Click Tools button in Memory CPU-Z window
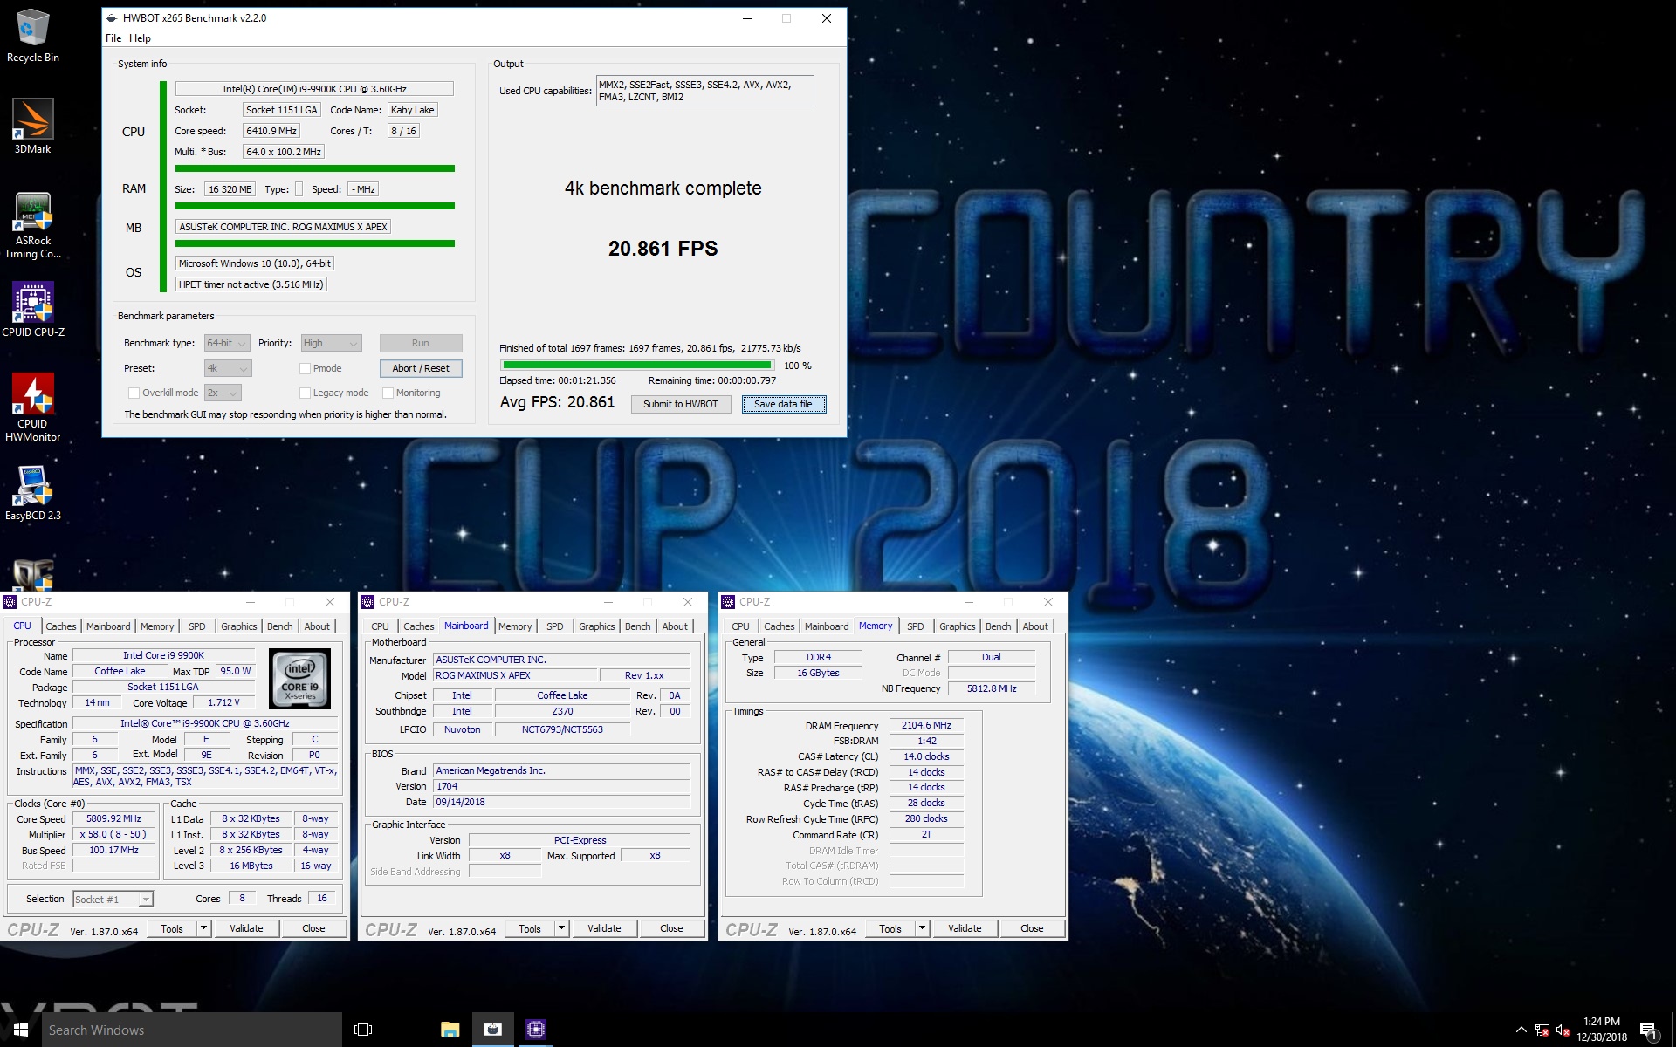1676x1047 pixels. click(x=890, y=928)
